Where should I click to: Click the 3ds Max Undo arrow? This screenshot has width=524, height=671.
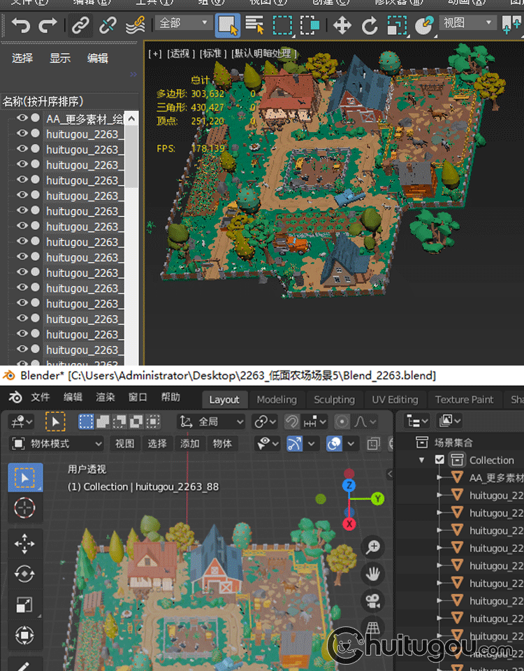coord(20,25)
